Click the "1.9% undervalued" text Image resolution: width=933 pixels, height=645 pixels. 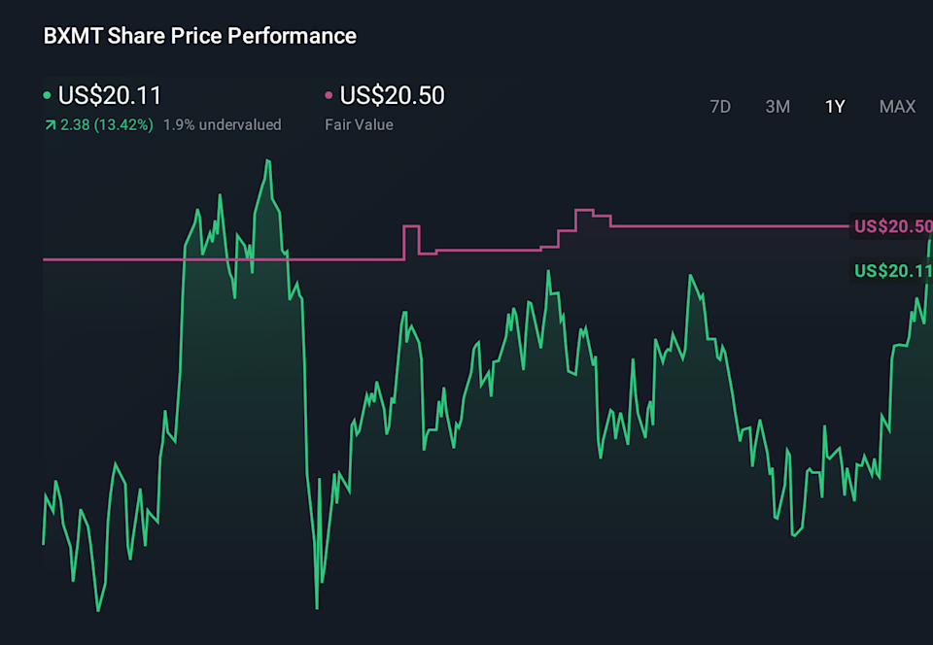(x=222, y=124)
